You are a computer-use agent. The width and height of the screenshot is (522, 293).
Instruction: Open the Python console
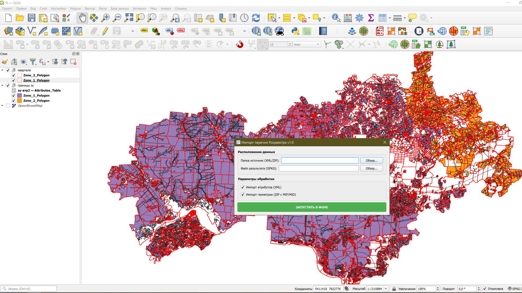pos(295,31)
